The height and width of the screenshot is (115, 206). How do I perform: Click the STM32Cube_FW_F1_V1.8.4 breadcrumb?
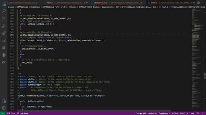[54, 7]
